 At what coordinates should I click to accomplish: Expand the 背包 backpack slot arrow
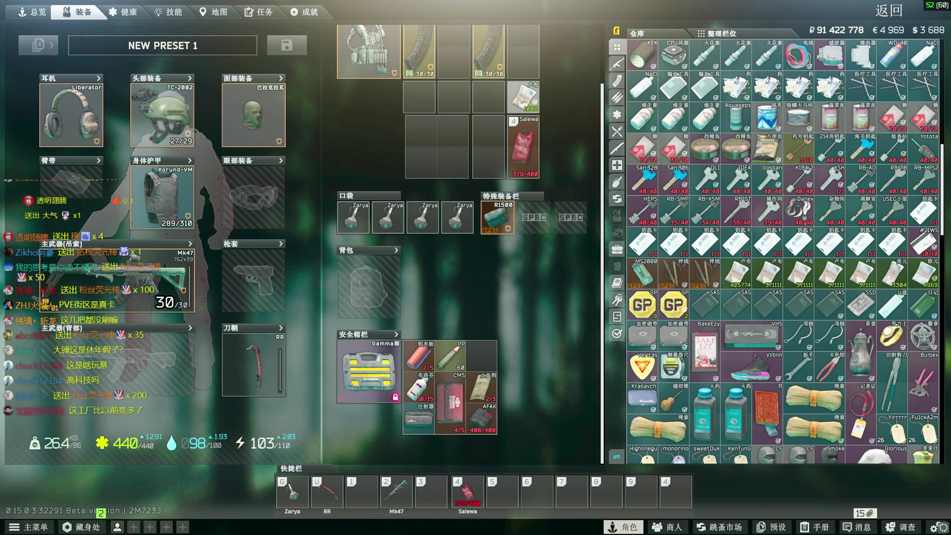coord(396,250)
